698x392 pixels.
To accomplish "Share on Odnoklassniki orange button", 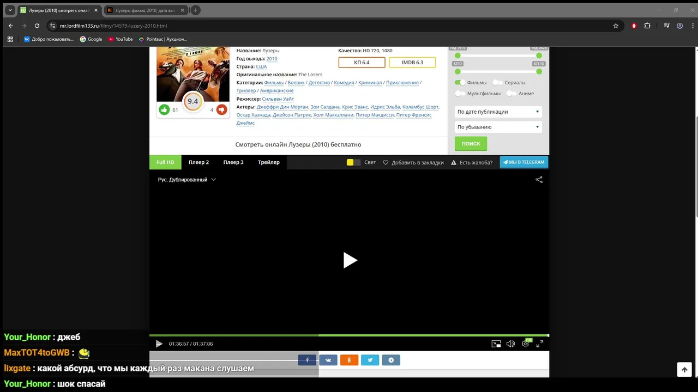I will pos(349,360).
